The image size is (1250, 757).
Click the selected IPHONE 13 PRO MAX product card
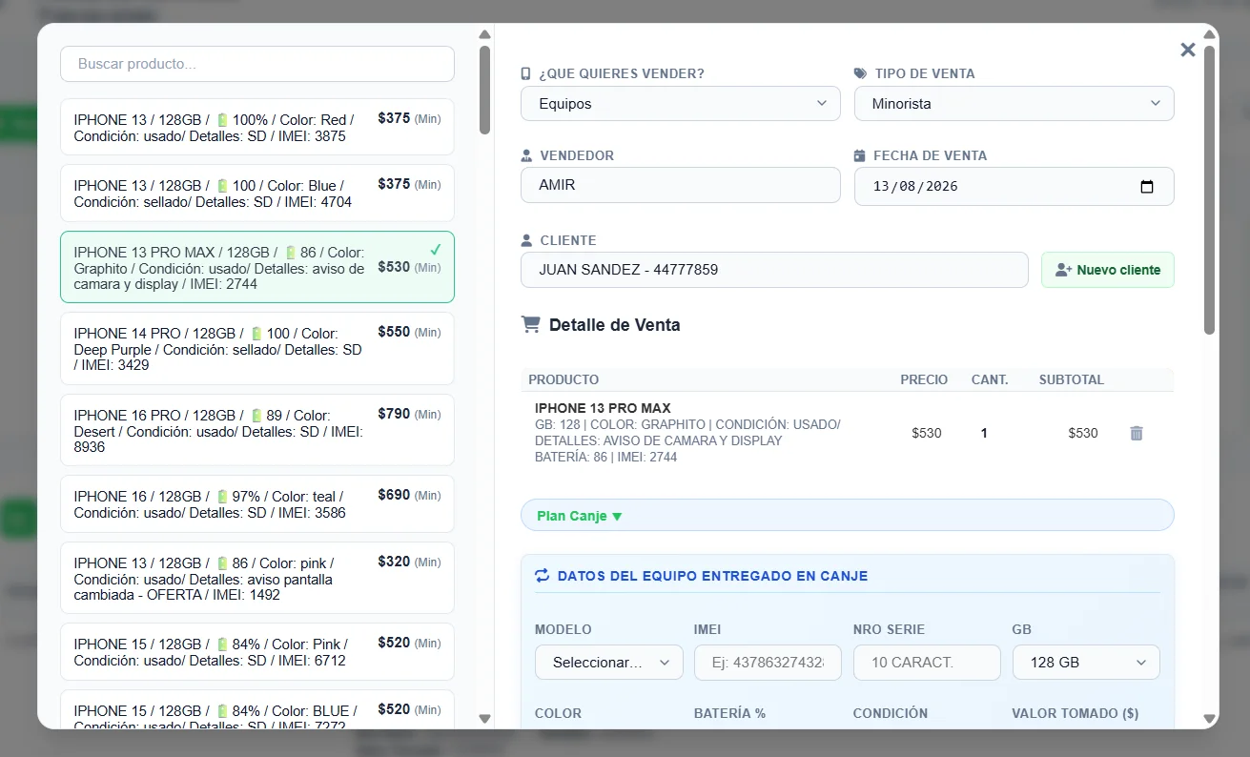point(257,267)
